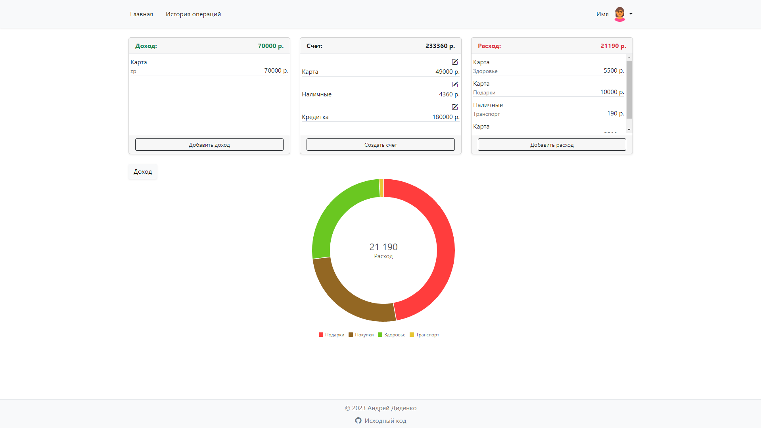The height and width of the screenshot is (428, 761).
Task: Toggle Транспорт legend swatch
Action: [412, 335]
